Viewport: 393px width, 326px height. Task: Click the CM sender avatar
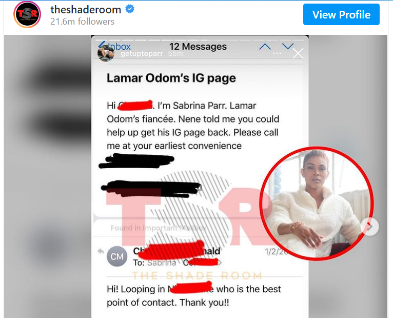[117, 256]
